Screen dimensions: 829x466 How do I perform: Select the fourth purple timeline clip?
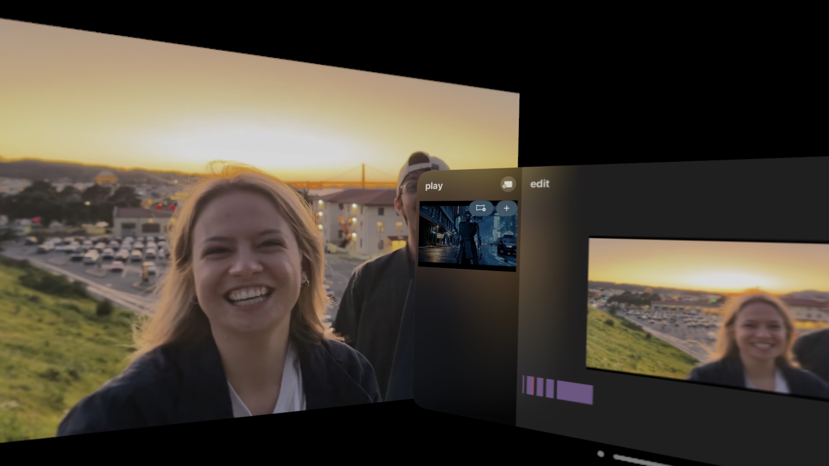(550, 388)
